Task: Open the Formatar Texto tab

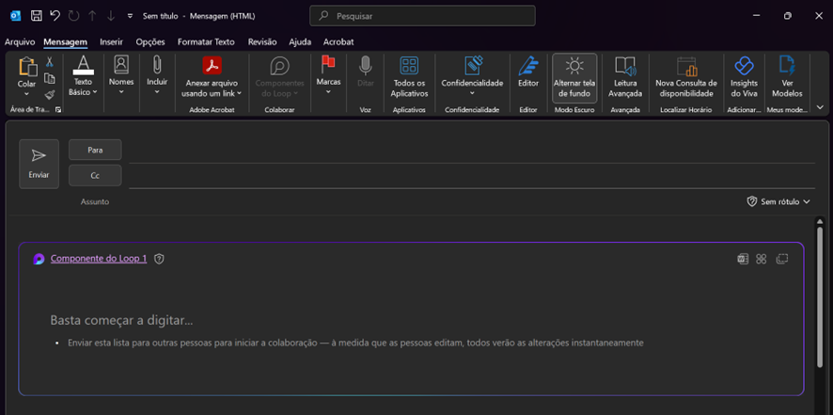Action: click(x=206, y=41)
